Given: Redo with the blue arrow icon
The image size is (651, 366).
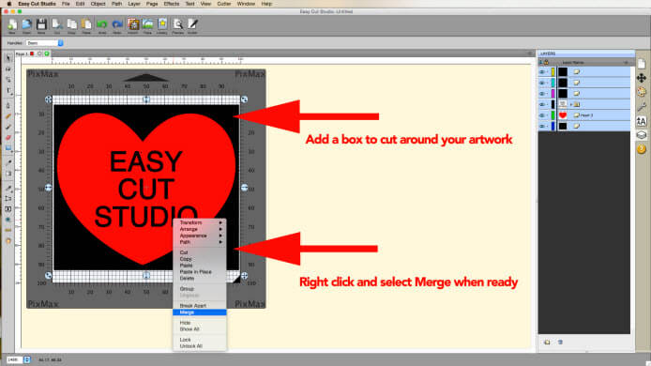Looking at the screenshot, I should click(117, 25).
